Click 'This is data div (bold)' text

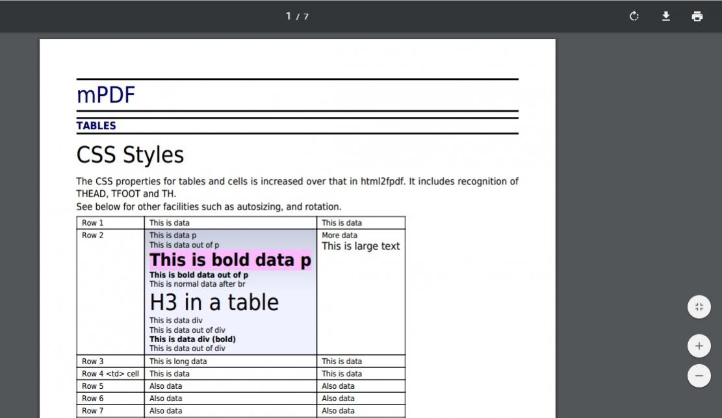[192, 339]
